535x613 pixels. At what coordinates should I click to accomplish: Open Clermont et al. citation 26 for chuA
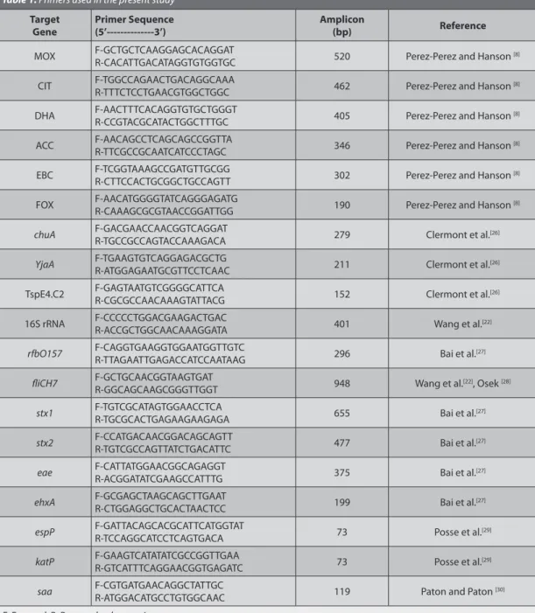[495, 233]
